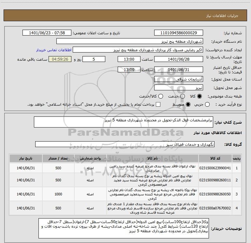Screen dimensions: 251x243
Task: Click product code 0231500a07670002
Action: coord(215,208)
